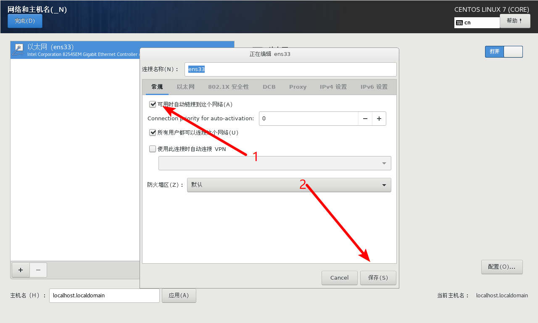538x323 pixels.
Task: Click the 保存(S) button
Action: click(378, 278)
